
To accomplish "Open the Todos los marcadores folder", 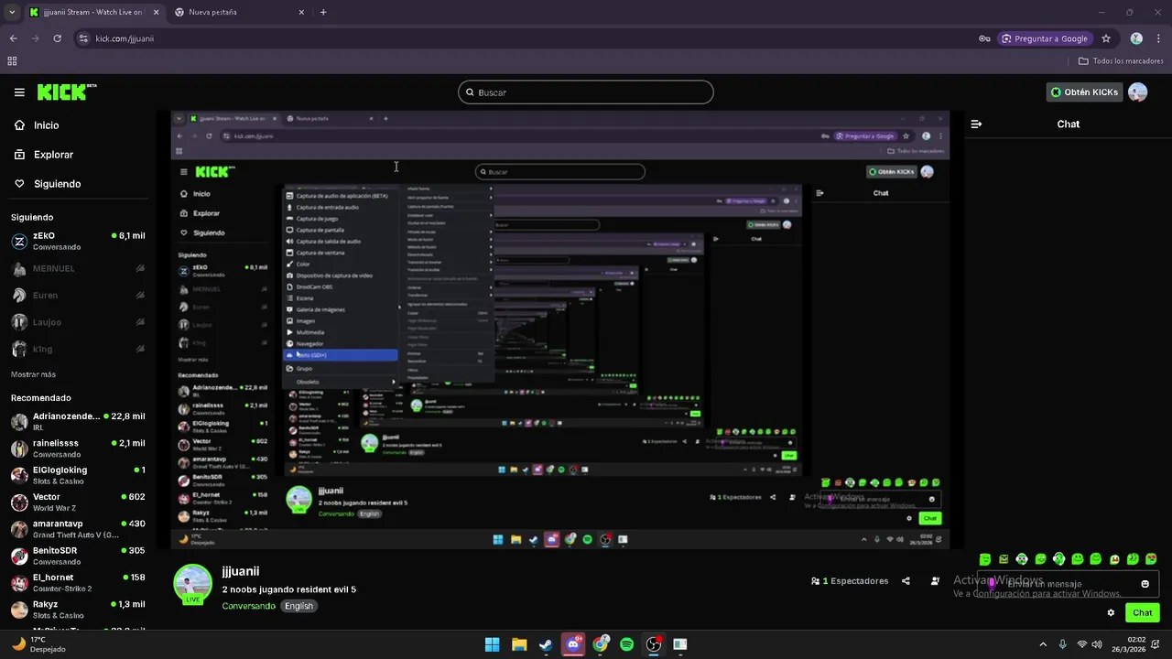I will point(1121,61).
